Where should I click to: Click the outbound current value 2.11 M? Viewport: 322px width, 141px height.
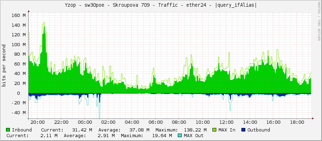pyautogui.click(x=49, y=136)
